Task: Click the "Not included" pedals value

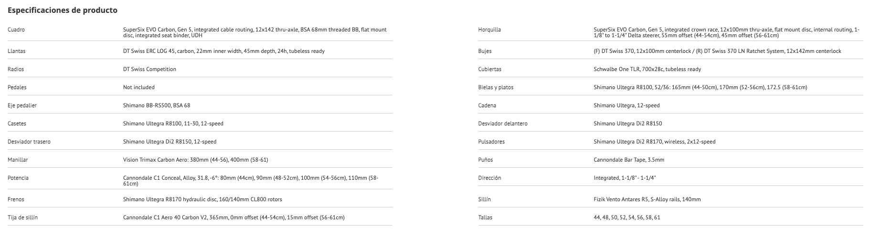Action: pos(138,87)
